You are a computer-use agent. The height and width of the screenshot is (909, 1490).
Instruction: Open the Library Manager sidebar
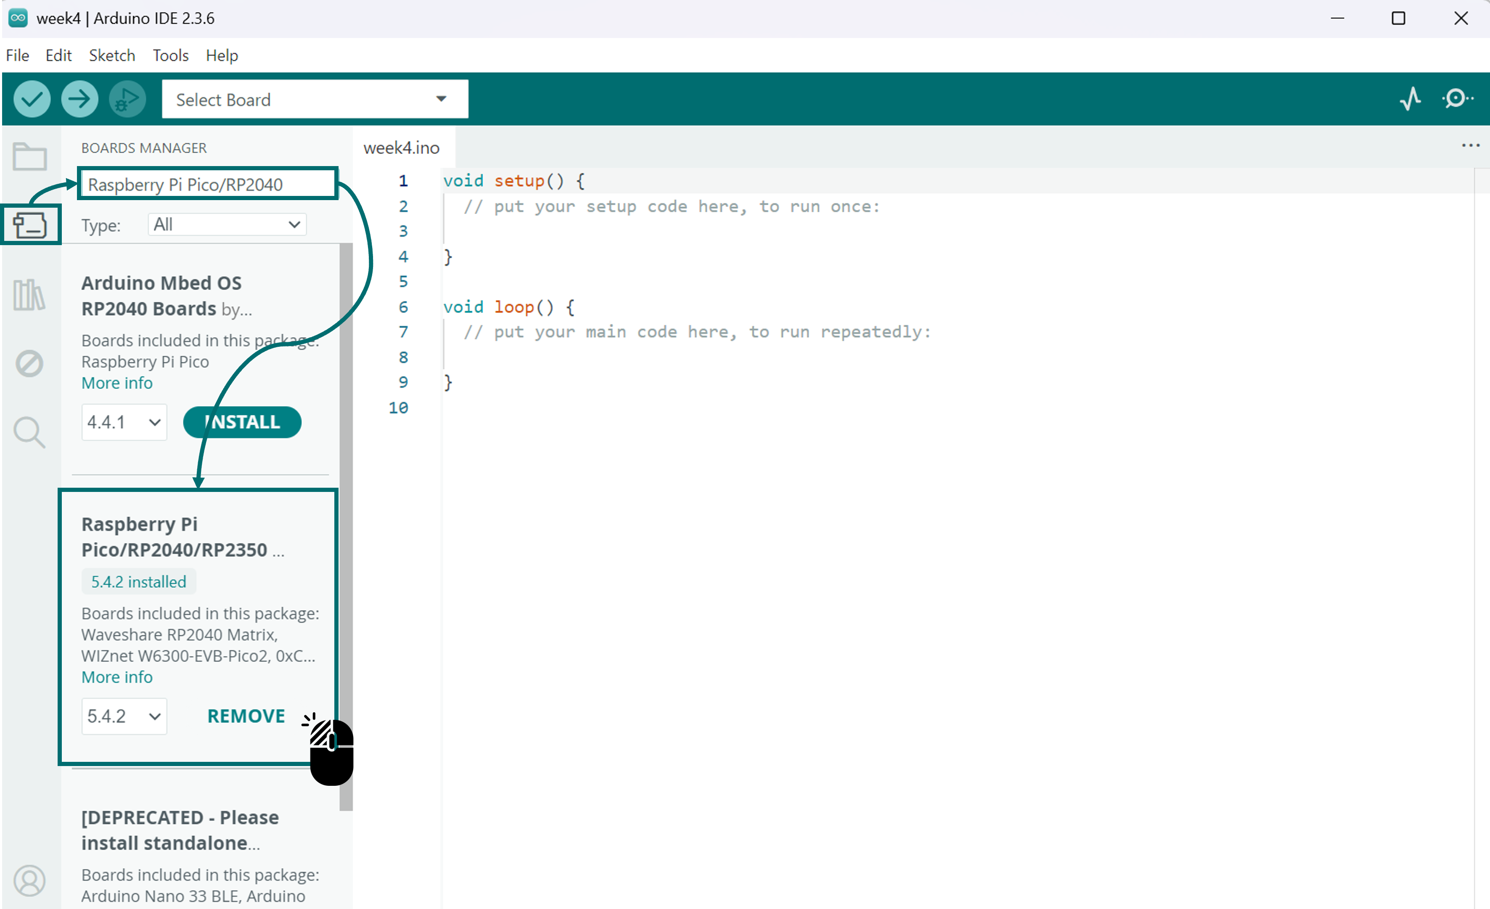click(29, 295)
